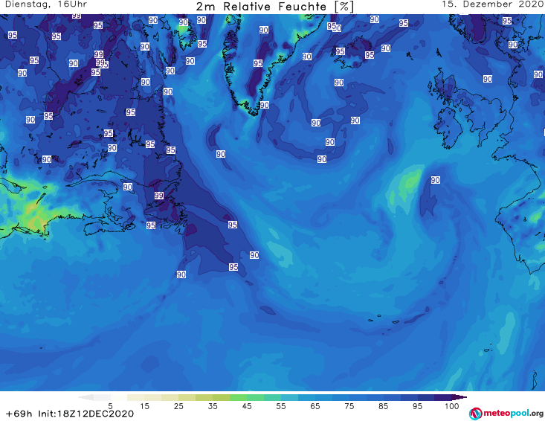Click the '95' label under the color scale
Screen dimensions: 545x421
tap(417, 406)
